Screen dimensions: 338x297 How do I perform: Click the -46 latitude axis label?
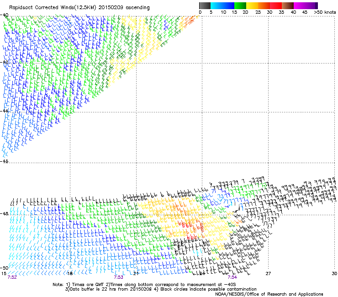point(4,161)
